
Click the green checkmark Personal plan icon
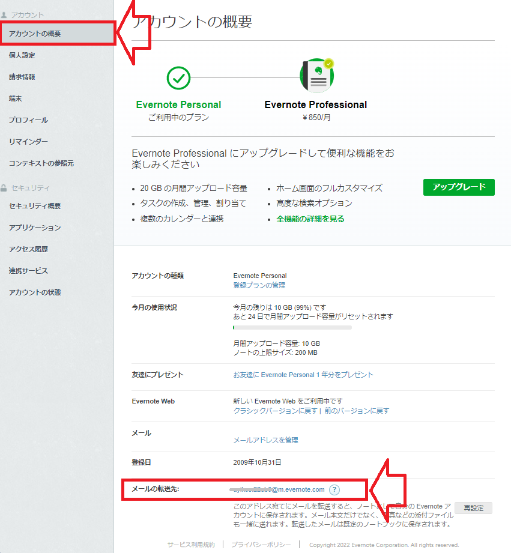click(178, 78)
